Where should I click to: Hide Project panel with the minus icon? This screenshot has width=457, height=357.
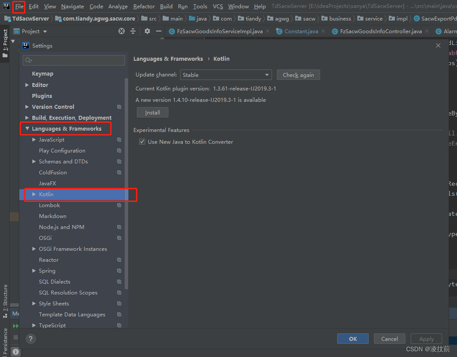[x=159, y=31]
